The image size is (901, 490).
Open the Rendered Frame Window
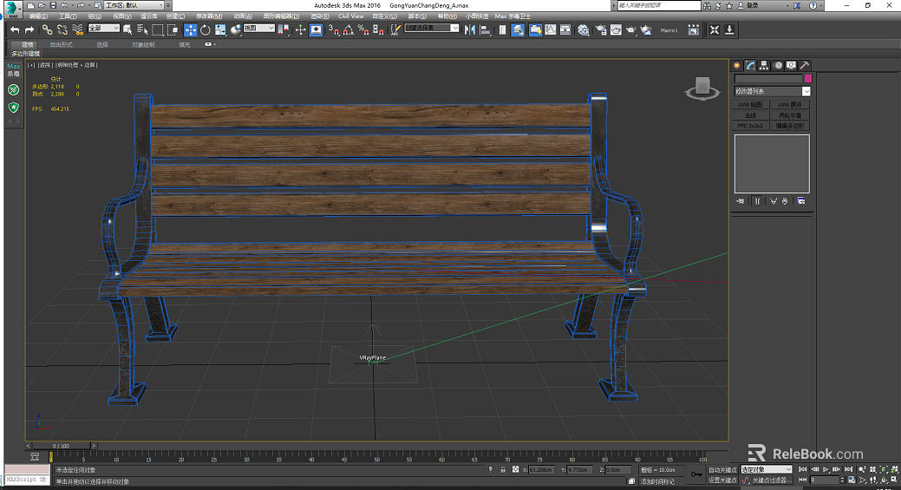(x=616, y=29)
